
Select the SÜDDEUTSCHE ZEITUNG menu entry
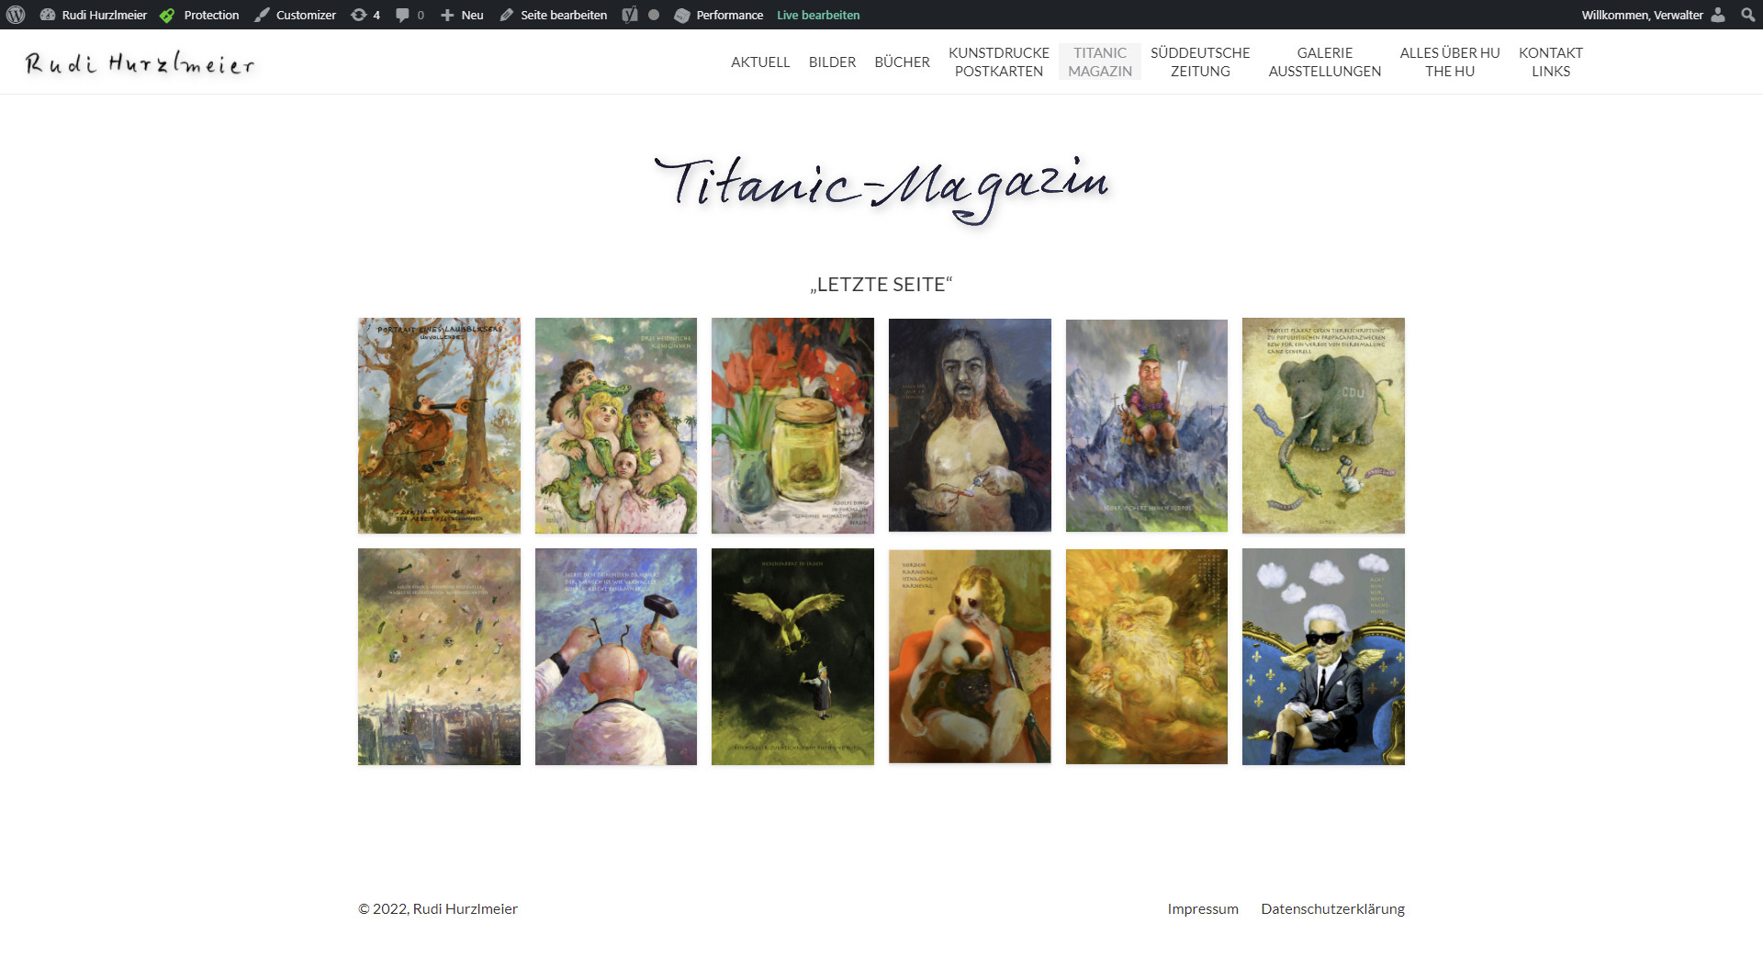1199,62
